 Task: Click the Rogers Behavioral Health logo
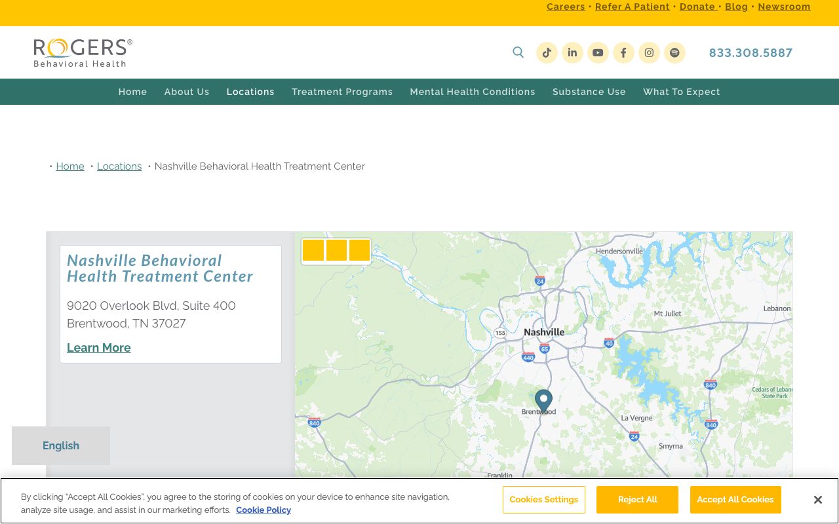(x=83, y=52)
